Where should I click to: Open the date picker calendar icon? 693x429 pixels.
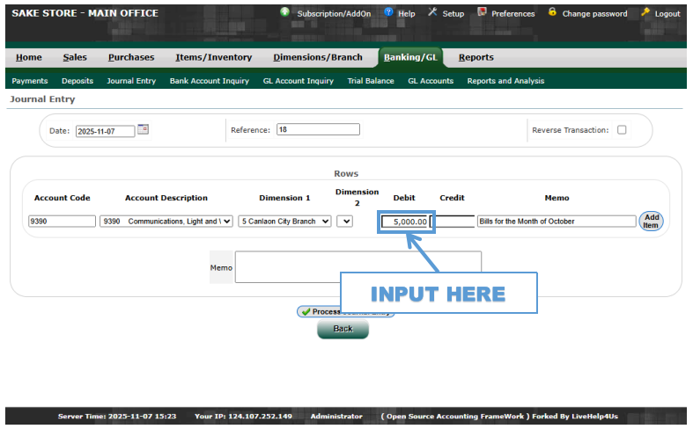click(144, 129)
